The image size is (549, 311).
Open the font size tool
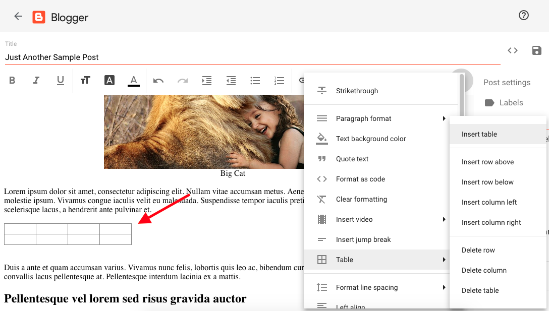coord(85,81)
